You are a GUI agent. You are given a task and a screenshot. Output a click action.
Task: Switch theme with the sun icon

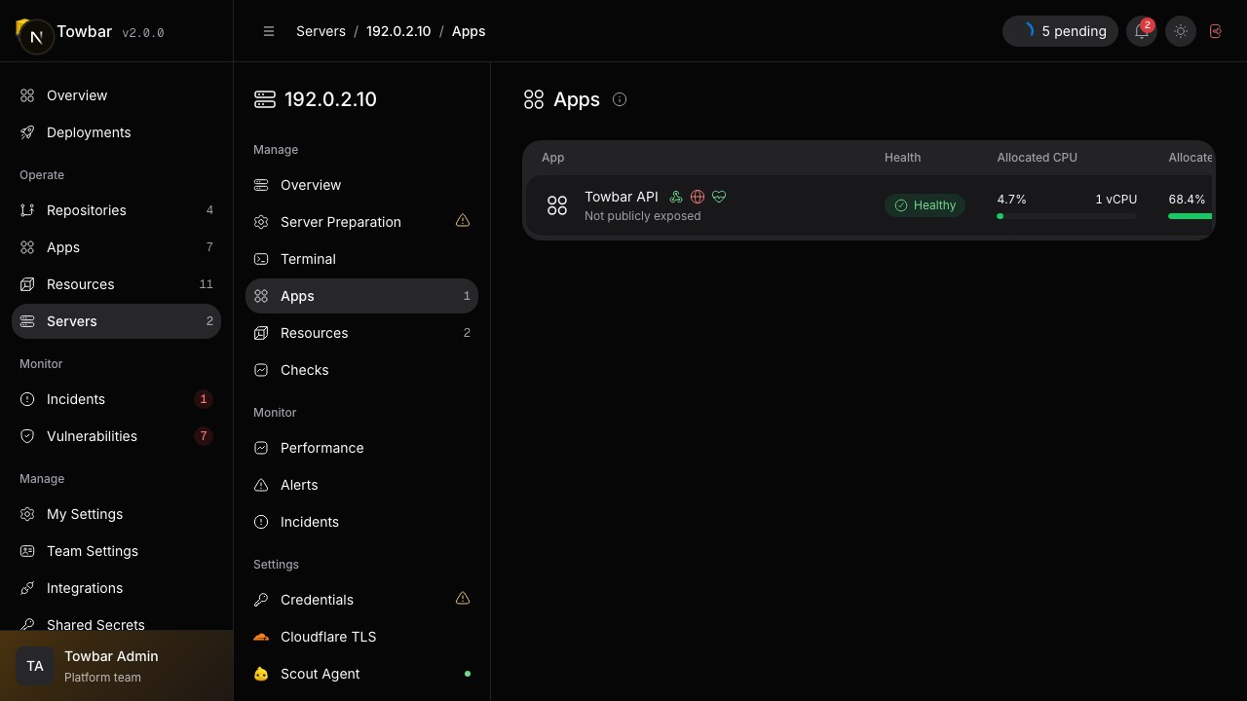1181,31
